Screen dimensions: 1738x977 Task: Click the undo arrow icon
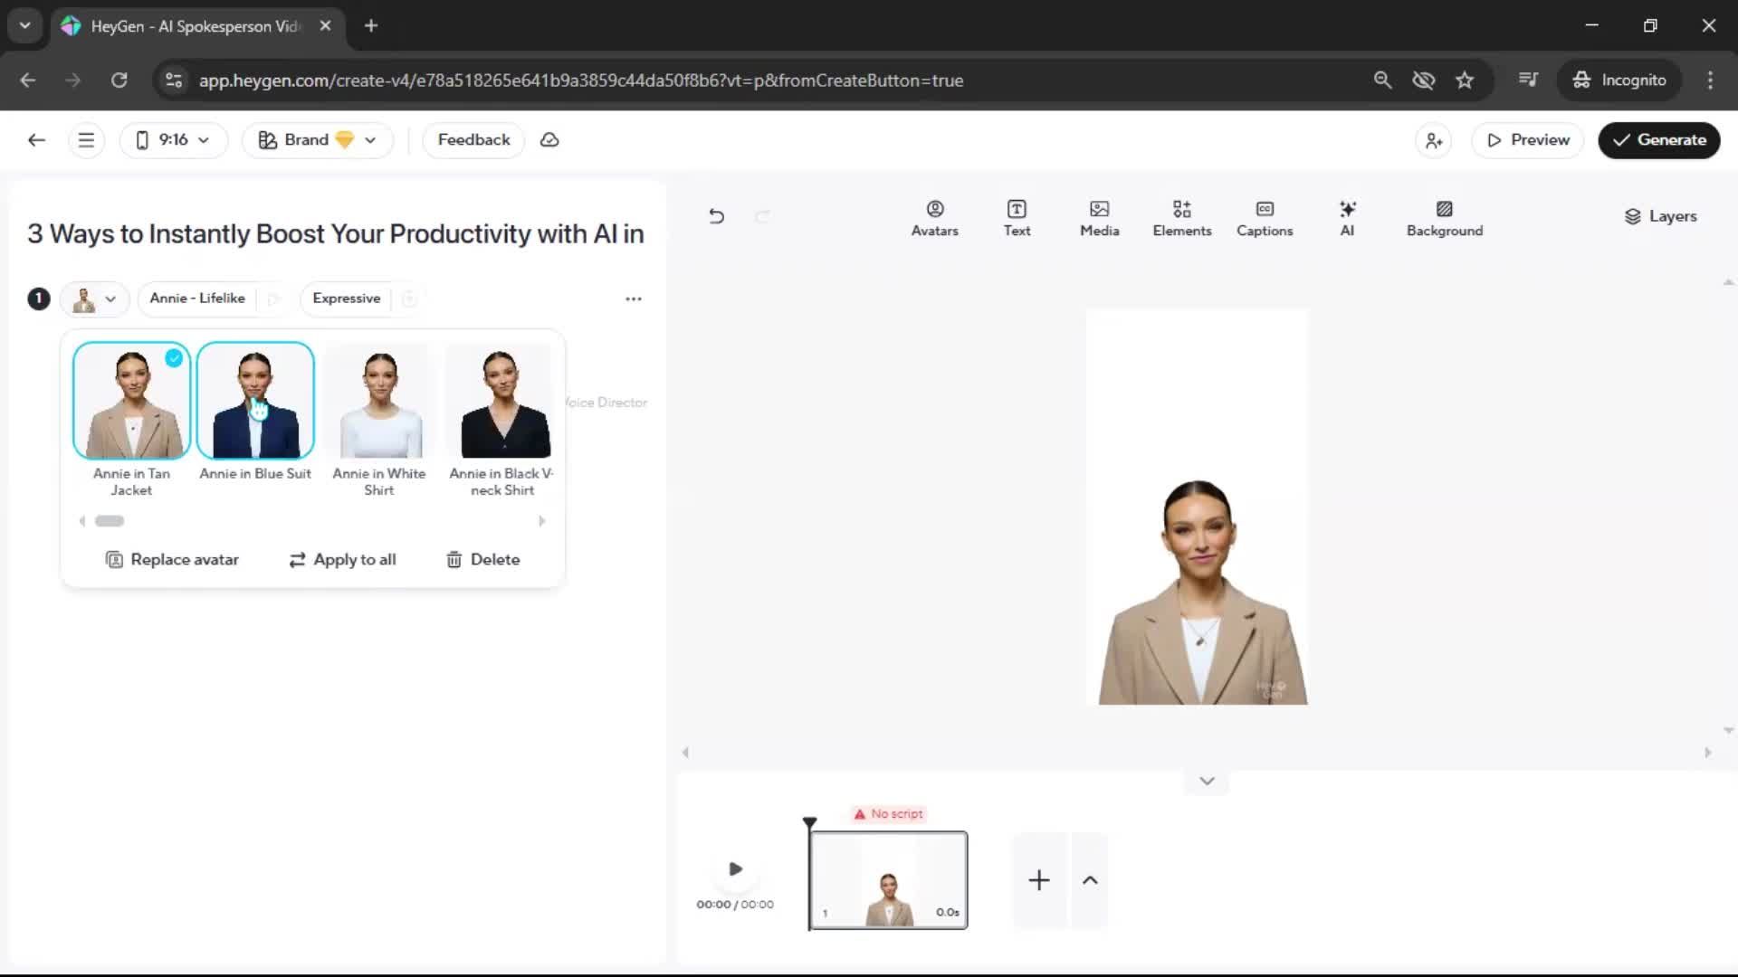pos(716,216)
